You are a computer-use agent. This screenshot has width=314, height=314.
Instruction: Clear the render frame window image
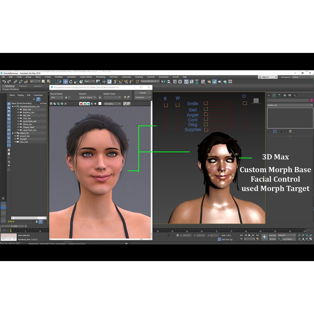[65, 104]
